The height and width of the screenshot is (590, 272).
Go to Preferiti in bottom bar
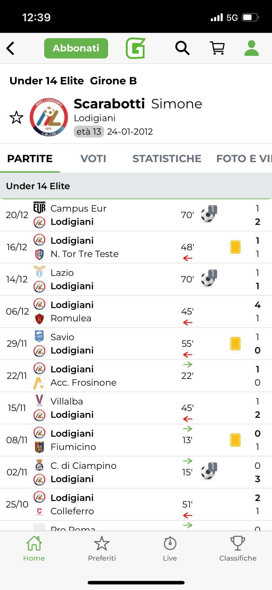[x=102, y=549]
